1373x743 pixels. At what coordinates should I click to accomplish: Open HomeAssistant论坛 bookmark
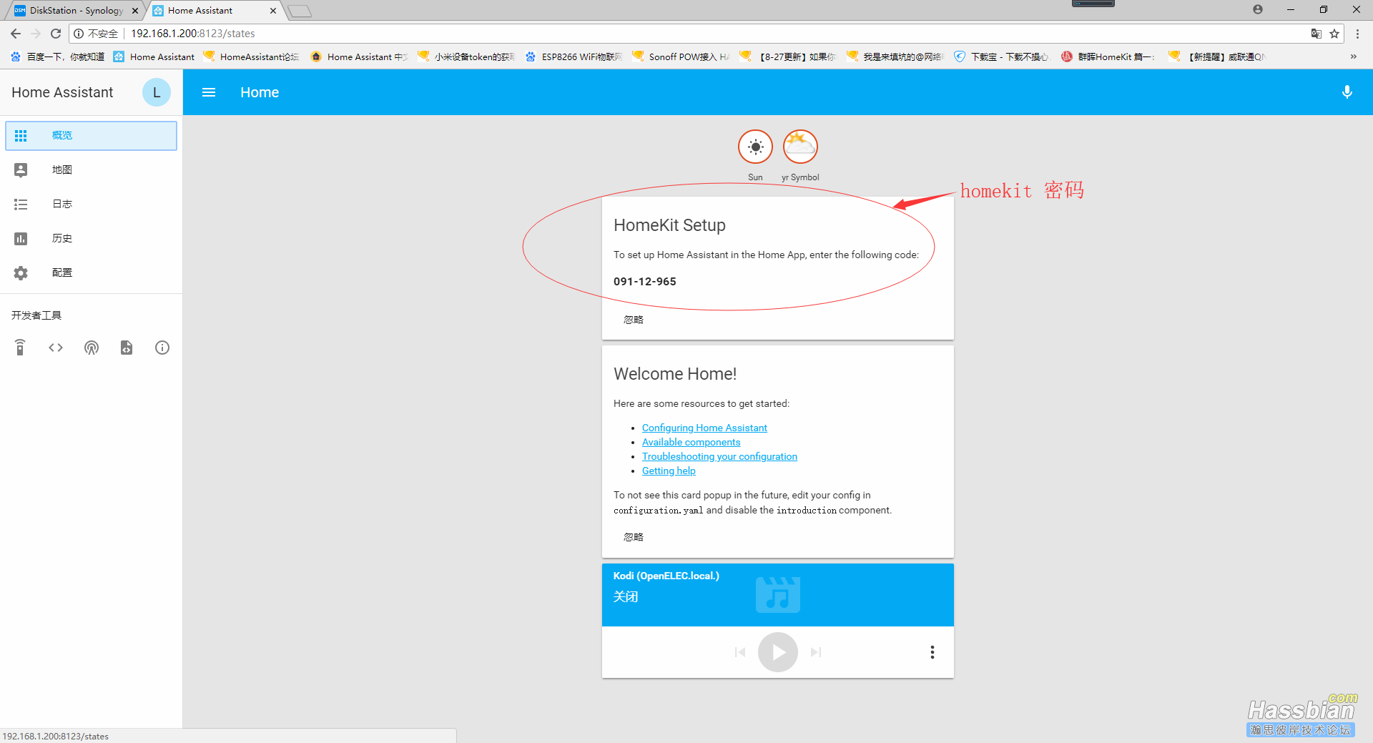[251, 56]
